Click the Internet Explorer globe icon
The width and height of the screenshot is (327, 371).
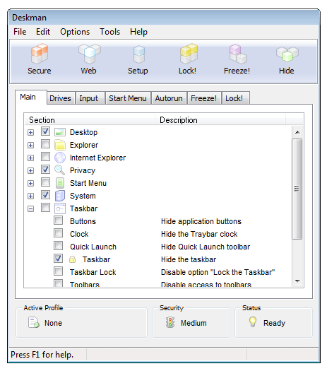(x=60, y=158)
